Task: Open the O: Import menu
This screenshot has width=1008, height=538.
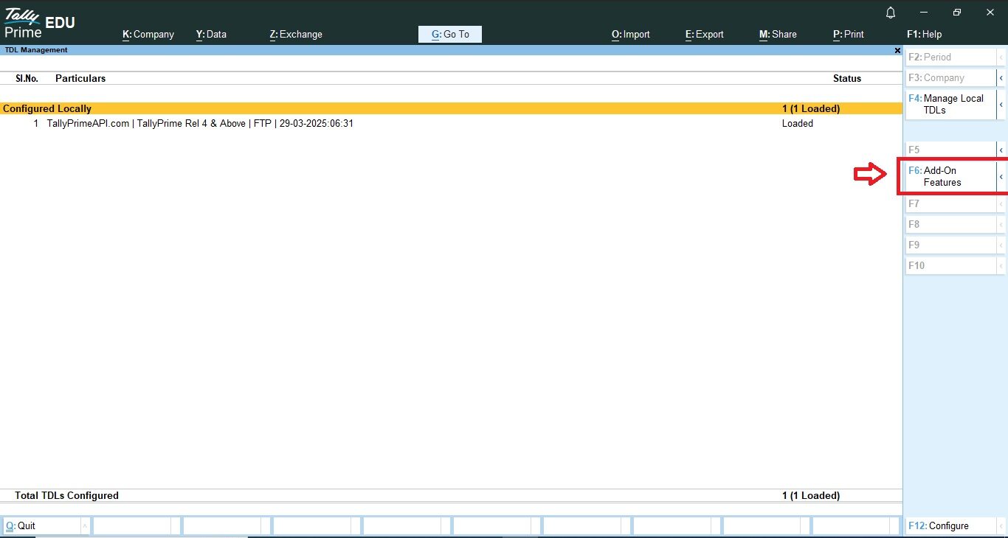Action: click(x=631, y=34)
